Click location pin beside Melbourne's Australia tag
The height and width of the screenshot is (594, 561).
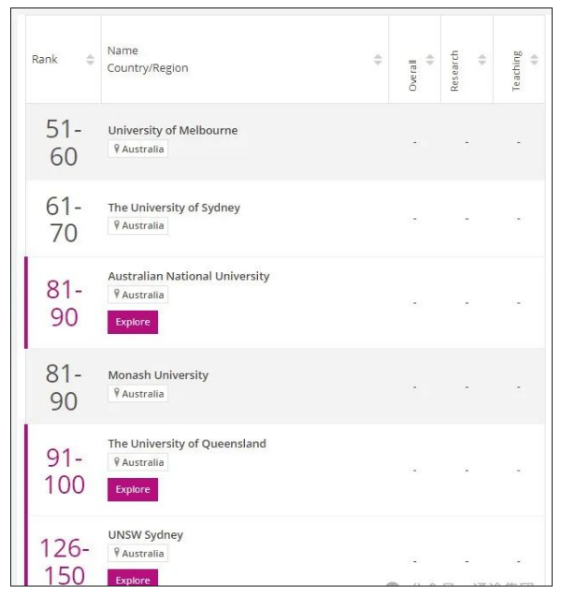pyautogui.click(x=117, y=149)
